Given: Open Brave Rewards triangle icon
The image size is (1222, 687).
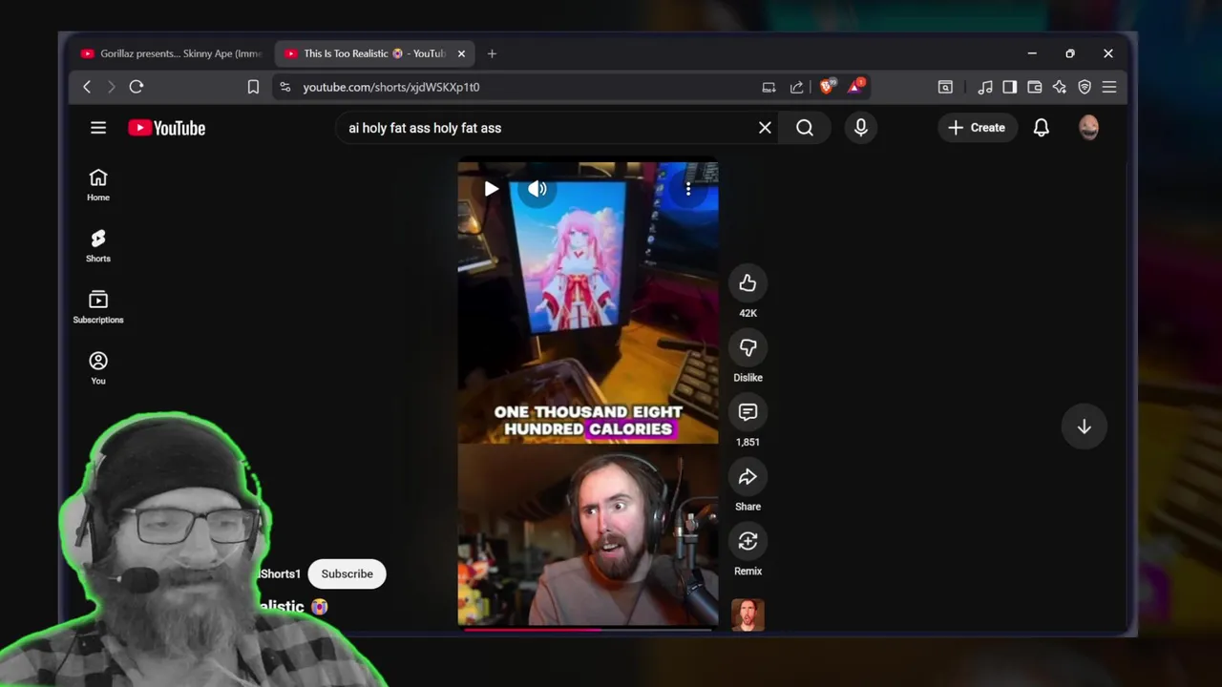Looking at the screenshot, I should click(x=855, y=87).
